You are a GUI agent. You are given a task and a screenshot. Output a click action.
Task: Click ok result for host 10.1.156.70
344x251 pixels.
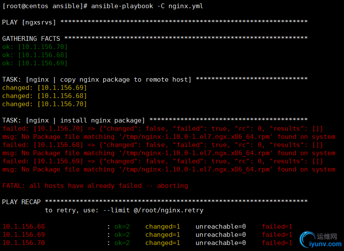click(35, 47)
